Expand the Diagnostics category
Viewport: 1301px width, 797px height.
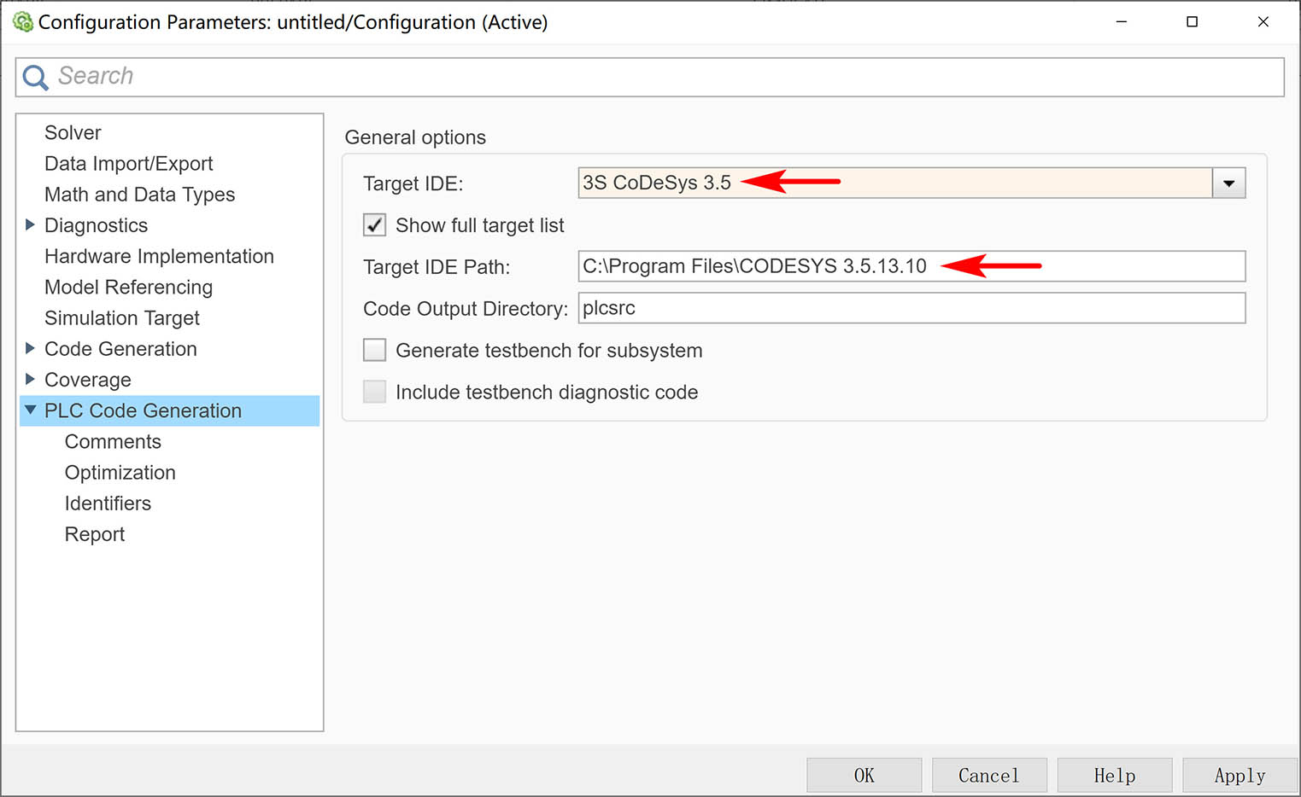pos(28,224)
